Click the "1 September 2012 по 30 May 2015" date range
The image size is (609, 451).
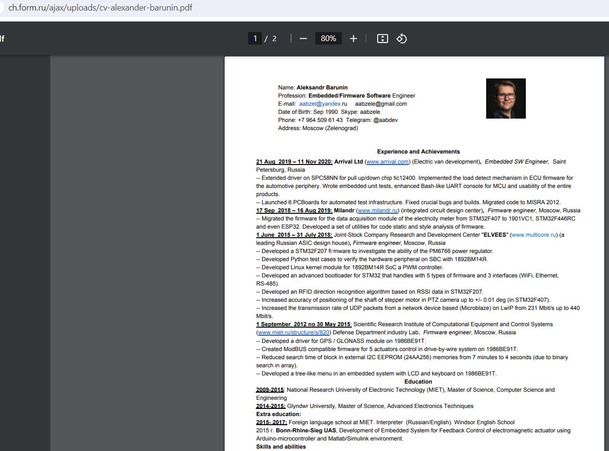pyautogui.click(x=304, y=324)
